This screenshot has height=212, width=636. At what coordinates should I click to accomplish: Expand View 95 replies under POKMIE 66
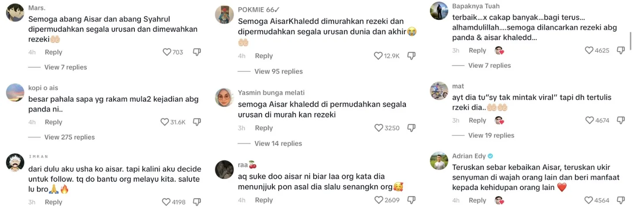point(279,71)
